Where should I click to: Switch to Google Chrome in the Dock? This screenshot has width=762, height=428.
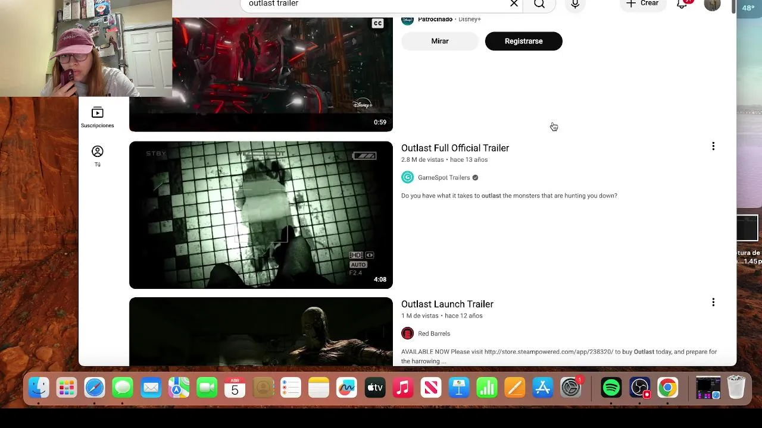(668, 388)
